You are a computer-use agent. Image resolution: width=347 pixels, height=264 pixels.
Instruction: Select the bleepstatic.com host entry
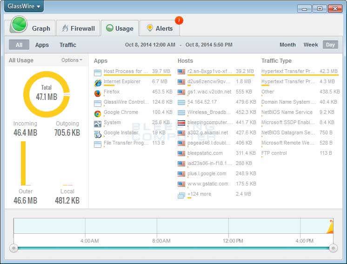[217, 153]
